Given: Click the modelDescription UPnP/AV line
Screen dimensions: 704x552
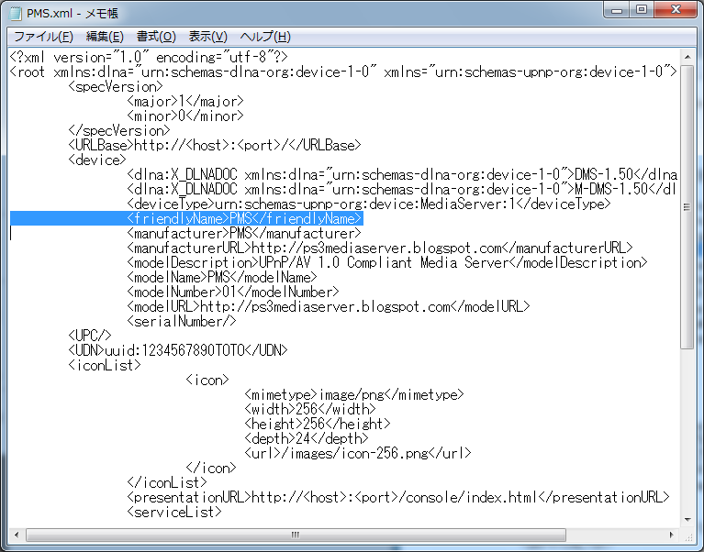Looking at the screenshot, I should pos(387,263).
